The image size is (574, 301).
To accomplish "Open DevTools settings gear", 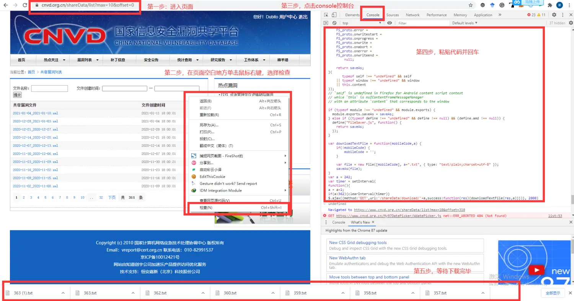I will point(554,15).
